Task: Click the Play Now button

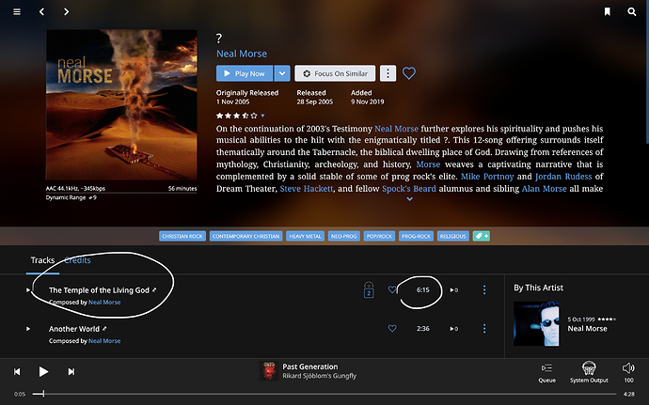Action: click(x=245, y=73)
